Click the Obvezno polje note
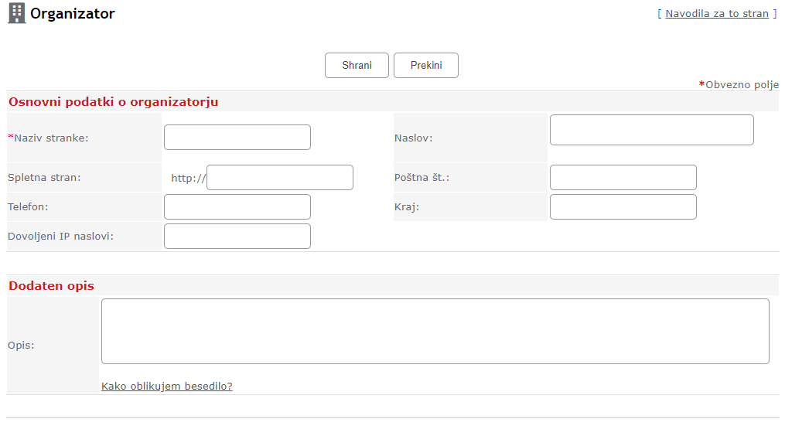785x426 pixels. [741, 84]
